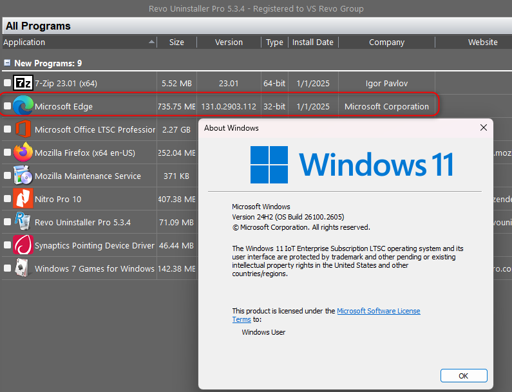
Task: Tick the Nitro Pro 10 checkbox
Action: [x=7, y=199]
